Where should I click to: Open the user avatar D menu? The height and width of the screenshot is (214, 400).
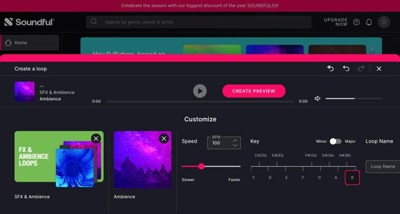pos(383,22)
